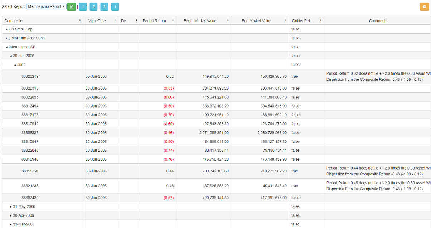Collapse the June group
This screenshot has height=228, width=431.
[15, 65]
